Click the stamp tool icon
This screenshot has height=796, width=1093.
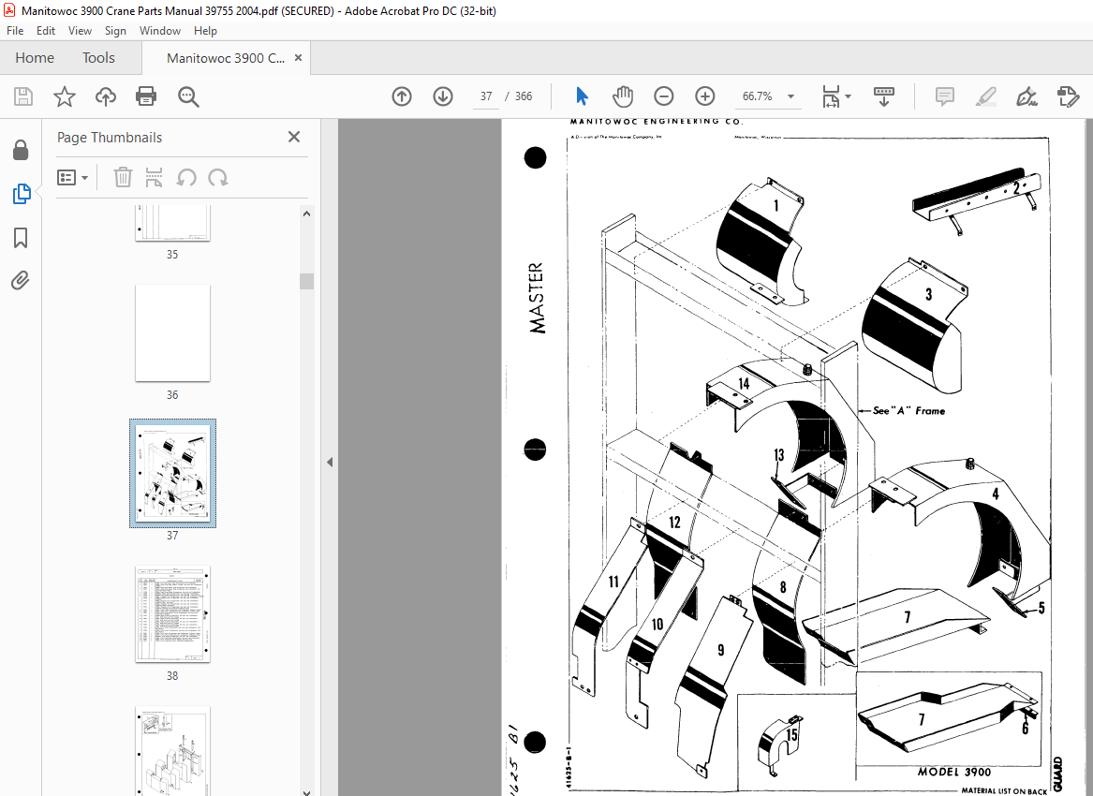pos(1068,96)
